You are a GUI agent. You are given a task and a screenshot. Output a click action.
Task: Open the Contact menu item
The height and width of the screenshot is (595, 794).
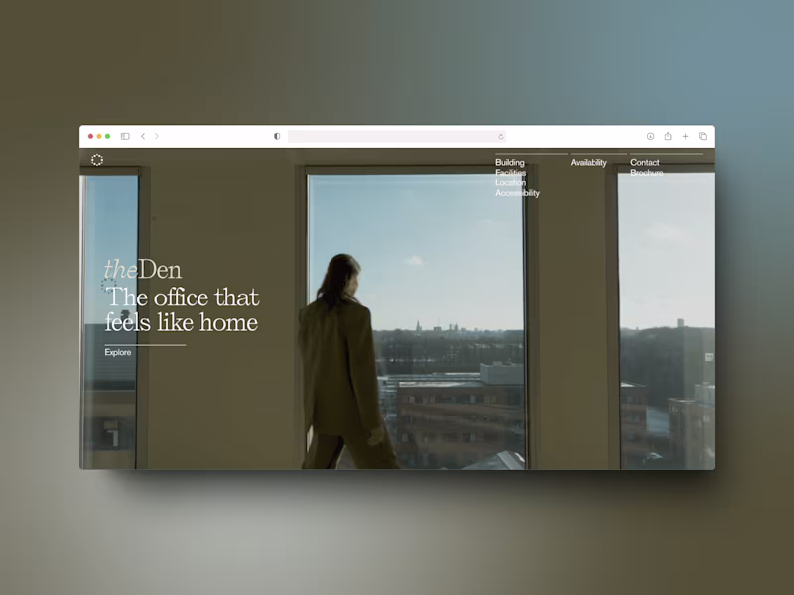click(644, 162)
